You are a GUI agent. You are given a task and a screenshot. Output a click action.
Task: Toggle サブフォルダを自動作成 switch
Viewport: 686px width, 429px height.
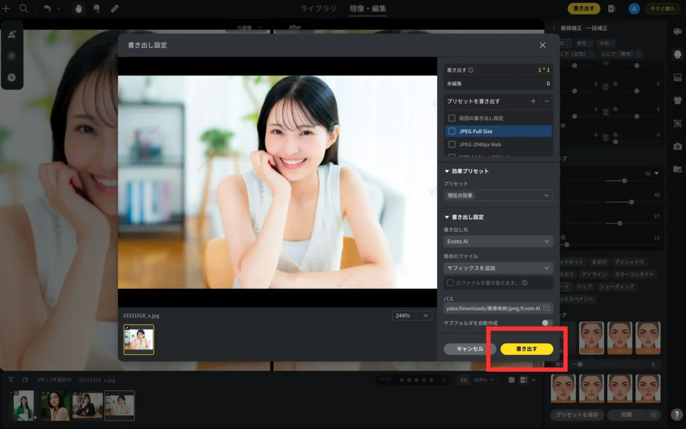(547, 323)
